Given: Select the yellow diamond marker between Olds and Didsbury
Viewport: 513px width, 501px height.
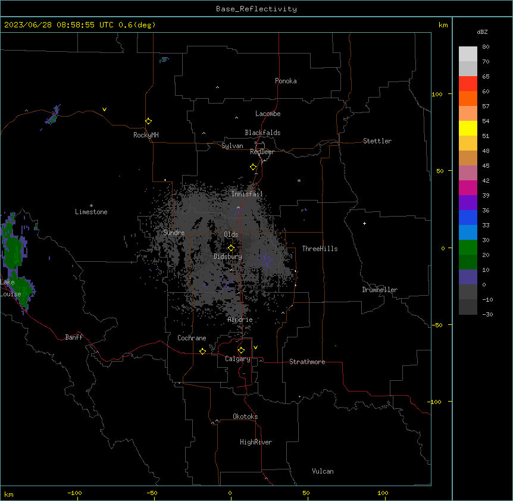Looking at the screenshot, I should [x=231, y=248].
